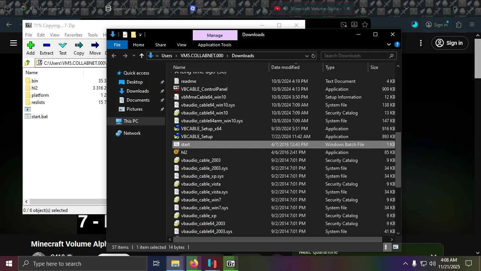Image resolution: width=481 pixels, height=271 pixels.
Task: Open the Customize Quick Access Toolbar dropdown
Action: (x=140, y=35)
